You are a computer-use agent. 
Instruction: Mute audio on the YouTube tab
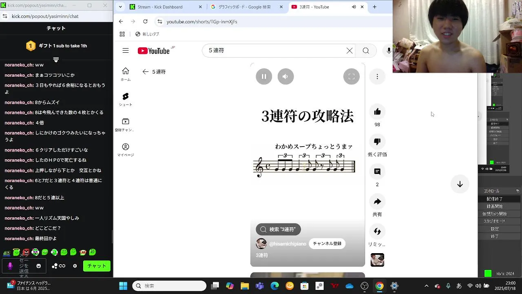354,7
